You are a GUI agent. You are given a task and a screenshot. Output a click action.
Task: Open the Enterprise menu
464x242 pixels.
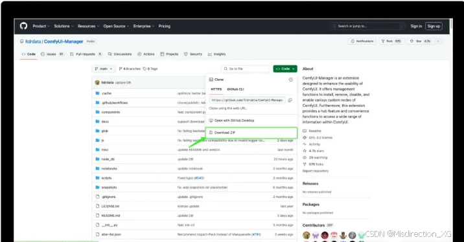[143, 27]
